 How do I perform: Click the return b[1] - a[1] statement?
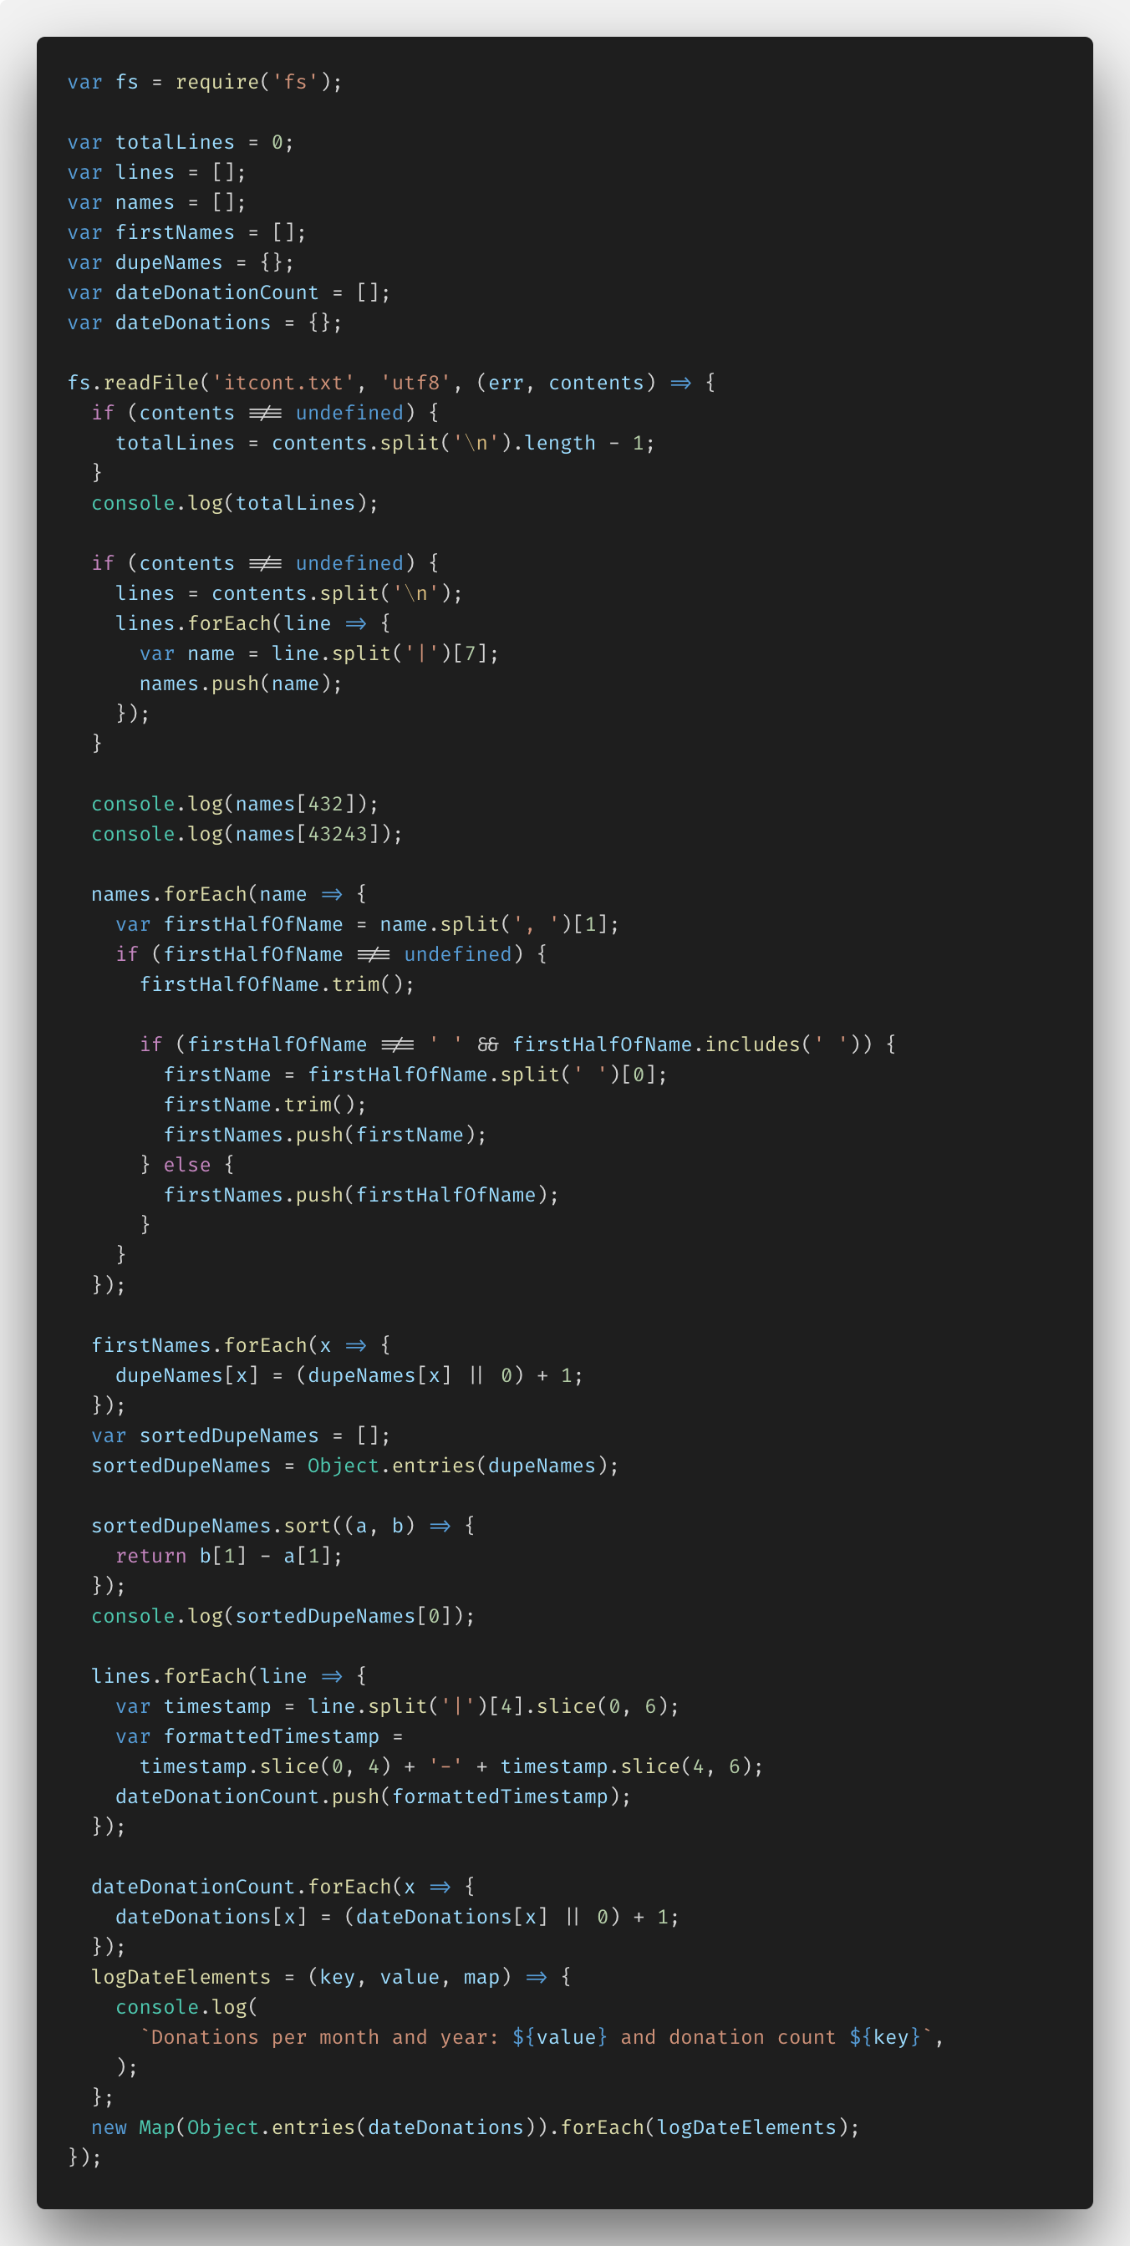tap(228, 1556)
